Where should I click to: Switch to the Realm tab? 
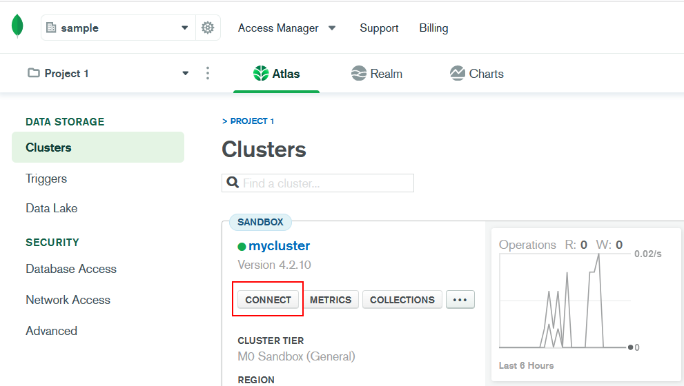(x=377, y=74)
